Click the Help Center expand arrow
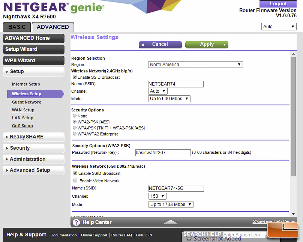The width and height of the screenshot is (303, 242). 171,222
